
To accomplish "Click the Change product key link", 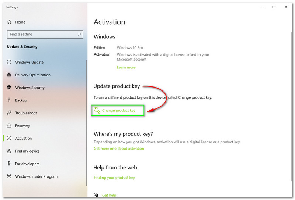I will 119,110.
